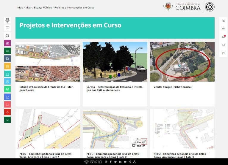228x165 pixels.
Task: Click the user account icon in footer
Action: (135, 162)
